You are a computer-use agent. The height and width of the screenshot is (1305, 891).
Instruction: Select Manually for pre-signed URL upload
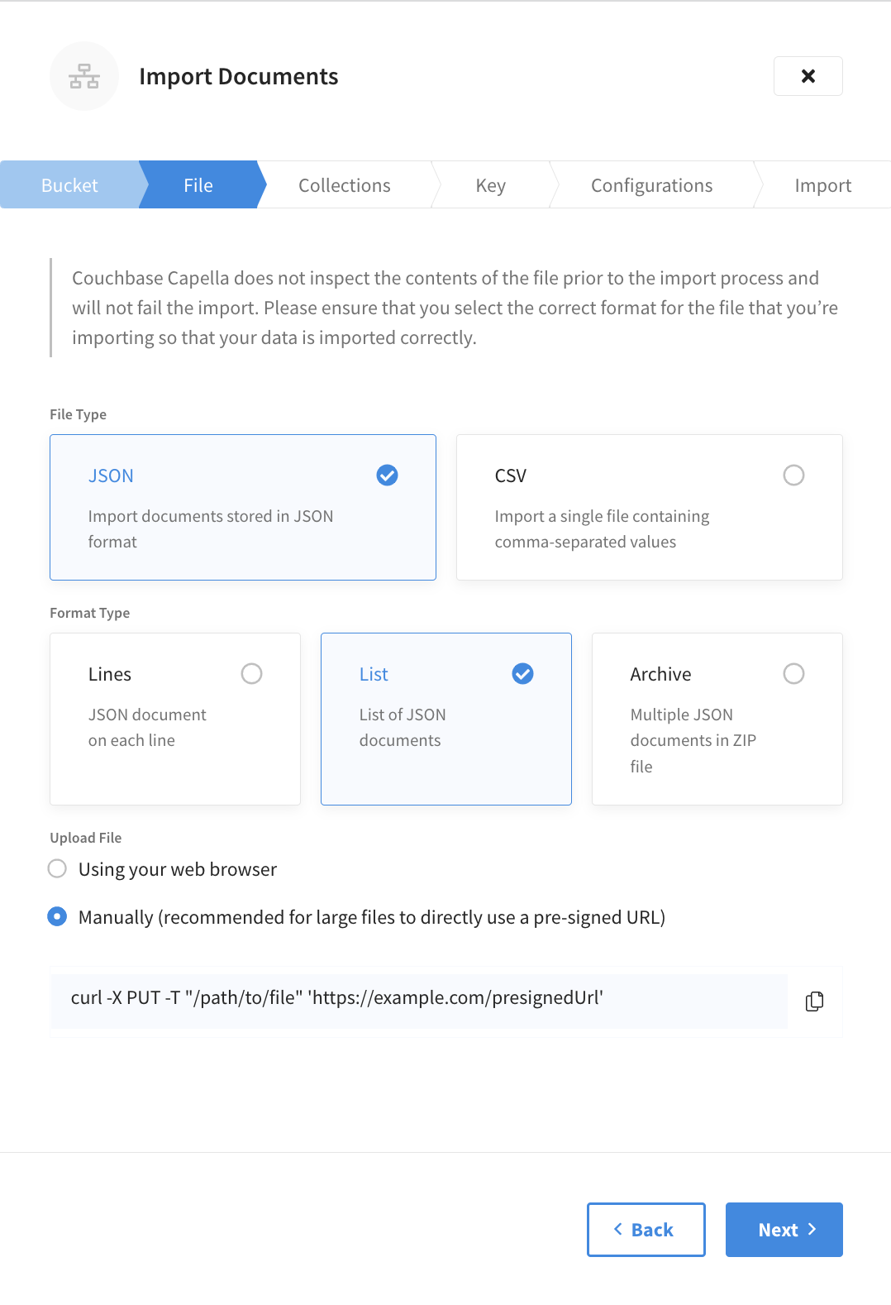tap(56, 916)
